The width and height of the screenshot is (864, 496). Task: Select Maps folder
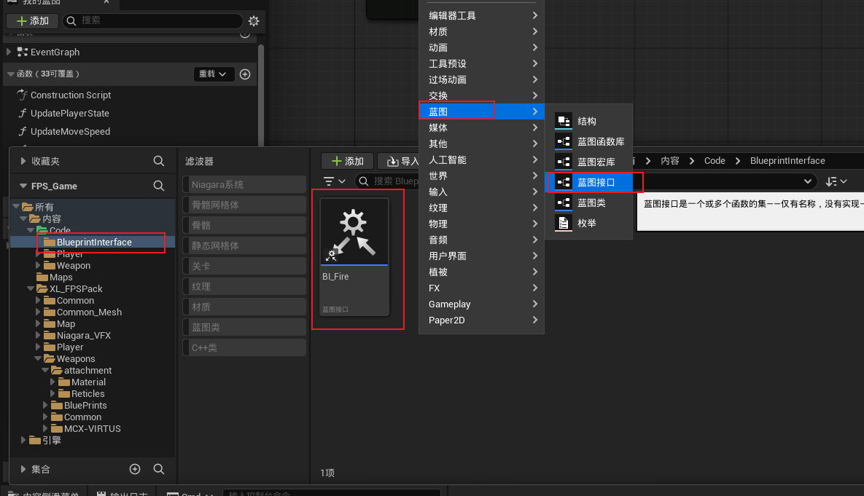pyautogui.click(x=61, y=277)
